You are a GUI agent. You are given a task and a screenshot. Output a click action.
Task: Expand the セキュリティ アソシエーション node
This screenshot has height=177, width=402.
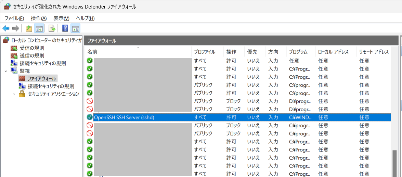click(14, 94)
